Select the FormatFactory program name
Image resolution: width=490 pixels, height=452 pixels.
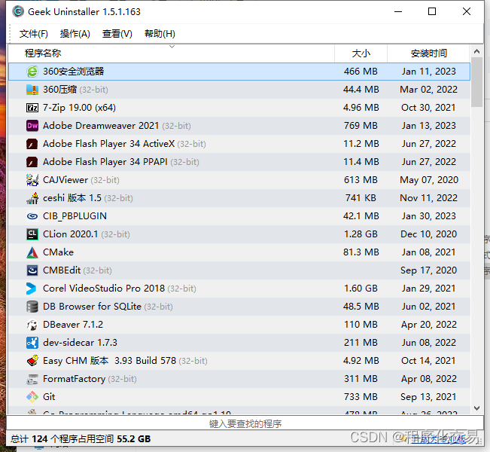[74, 379]
